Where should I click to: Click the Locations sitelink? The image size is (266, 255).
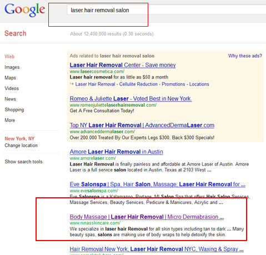[x=199, y=84]
